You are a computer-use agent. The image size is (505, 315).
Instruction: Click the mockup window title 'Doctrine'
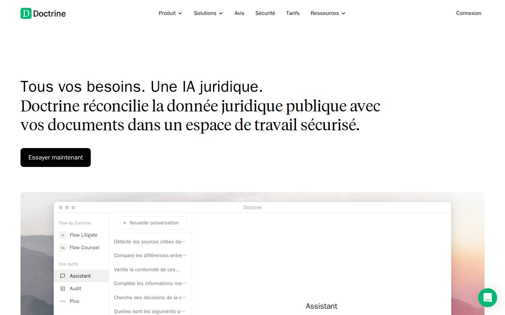point(252,208)
